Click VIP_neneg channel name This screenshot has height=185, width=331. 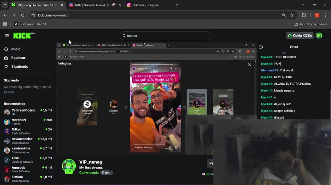[91, 162]
